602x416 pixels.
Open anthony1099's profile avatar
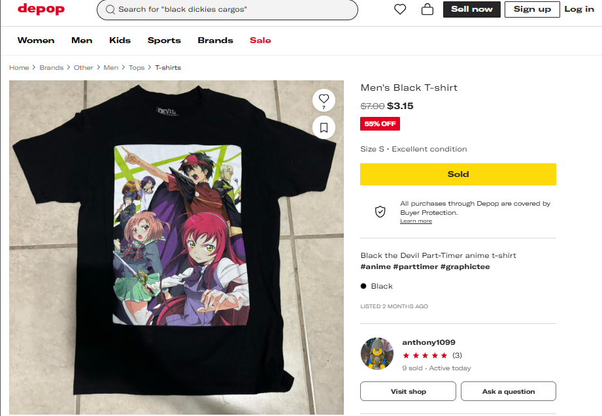pyautogui.click(x=377, y=355)
